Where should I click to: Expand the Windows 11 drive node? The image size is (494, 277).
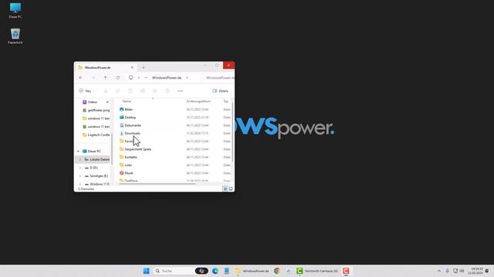click(80, 184)
